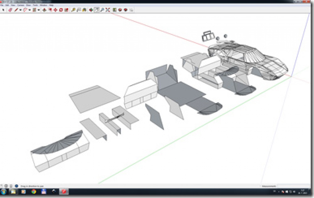Click inside the Measurements box

pyautogui.click(x=294, y=186)
